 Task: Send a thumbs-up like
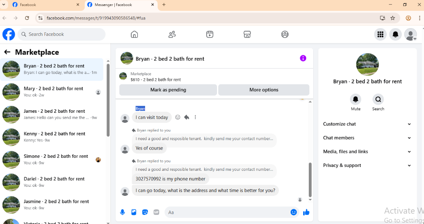pyautogui.click(x=306, y=212)
